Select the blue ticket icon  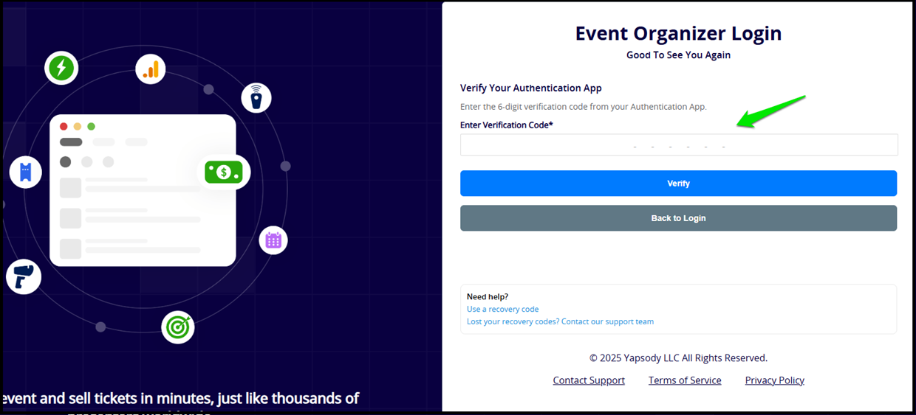coord(26,172)
